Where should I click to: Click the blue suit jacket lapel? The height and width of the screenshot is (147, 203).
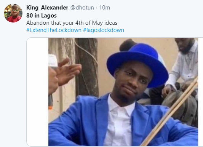102,115
